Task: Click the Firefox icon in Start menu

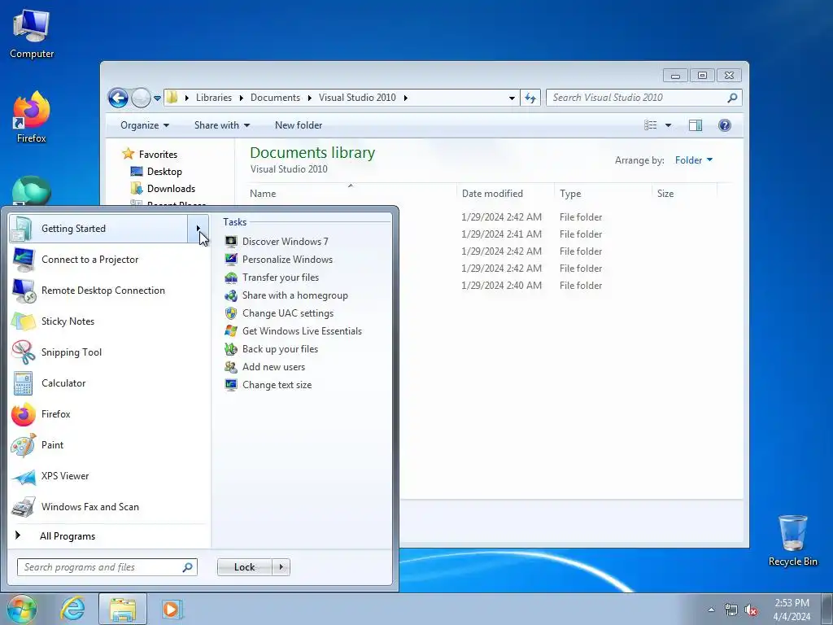Action: pyautogui.click(x=24, y=414)
